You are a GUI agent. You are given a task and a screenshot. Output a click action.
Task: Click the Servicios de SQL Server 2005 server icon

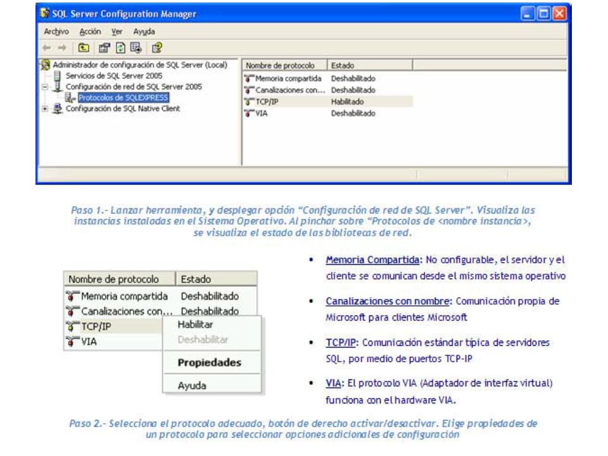58,75
